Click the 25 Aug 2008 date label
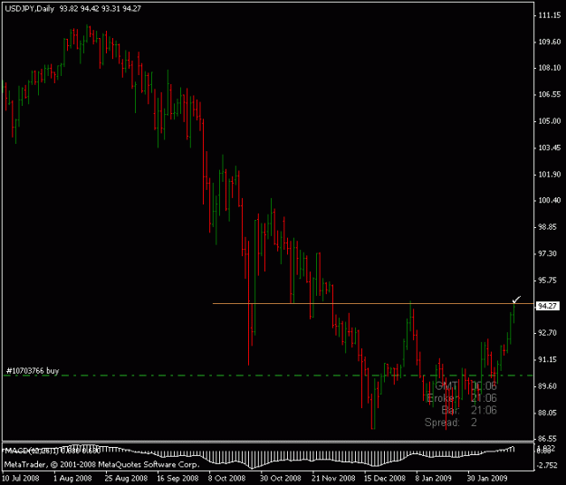 (x=126, y=478)
